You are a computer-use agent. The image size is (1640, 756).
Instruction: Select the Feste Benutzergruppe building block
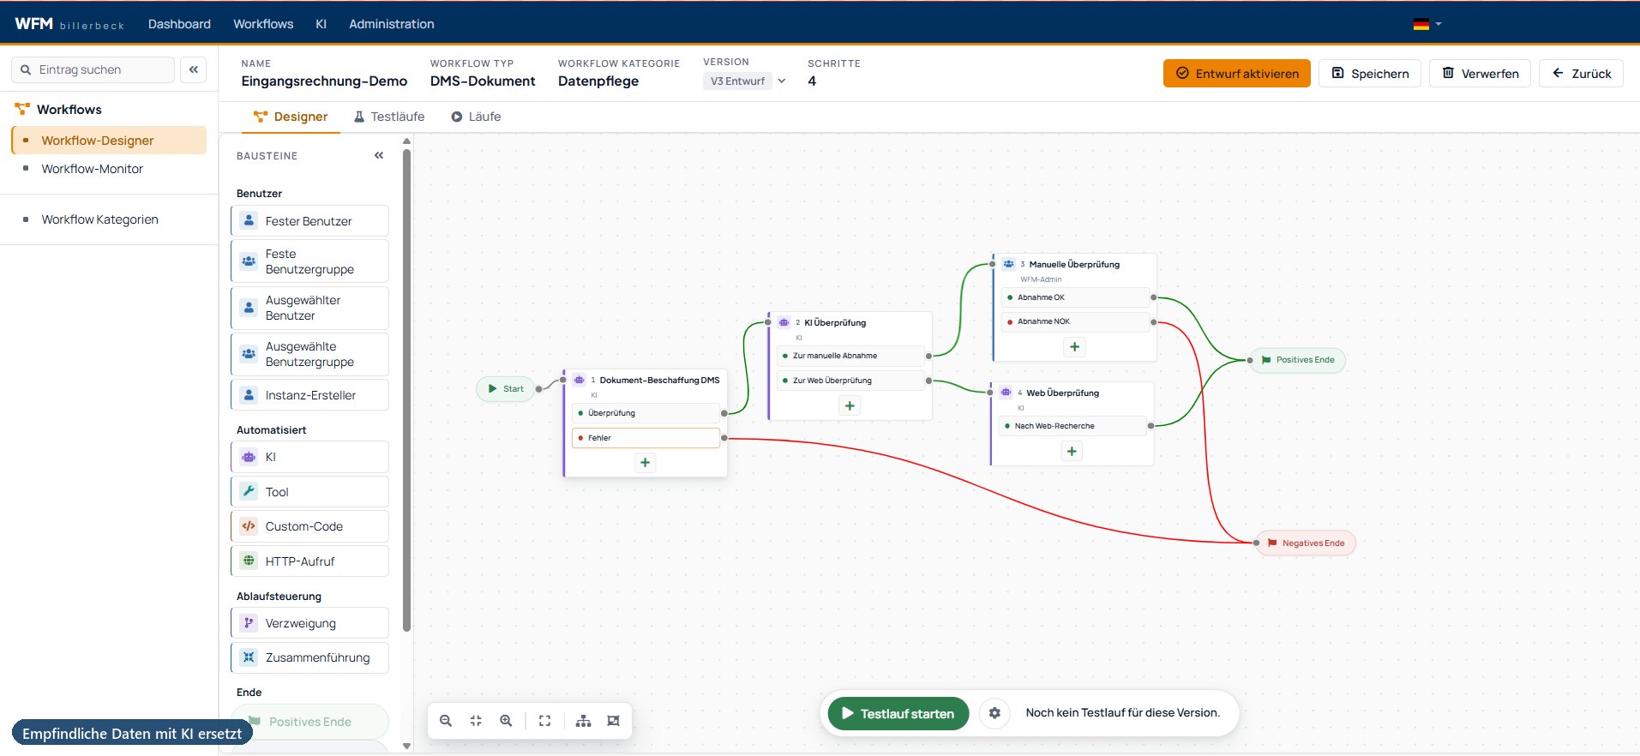pos(309,261)
